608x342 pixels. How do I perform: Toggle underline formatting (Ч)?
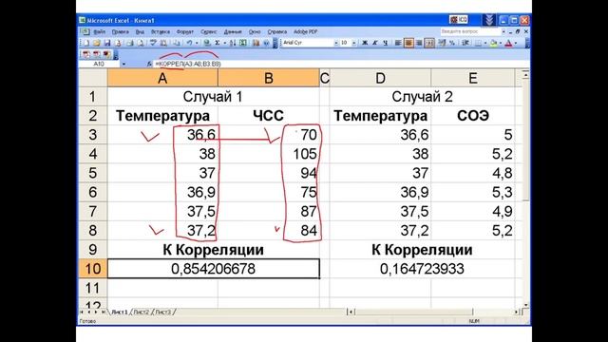[x=385, y=43]
